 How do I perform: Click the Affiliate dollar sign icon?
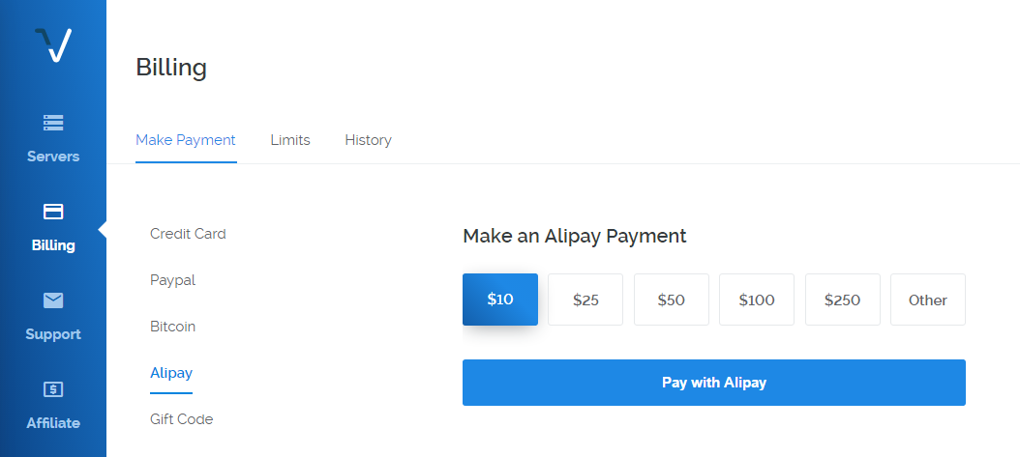pos(53,389)
